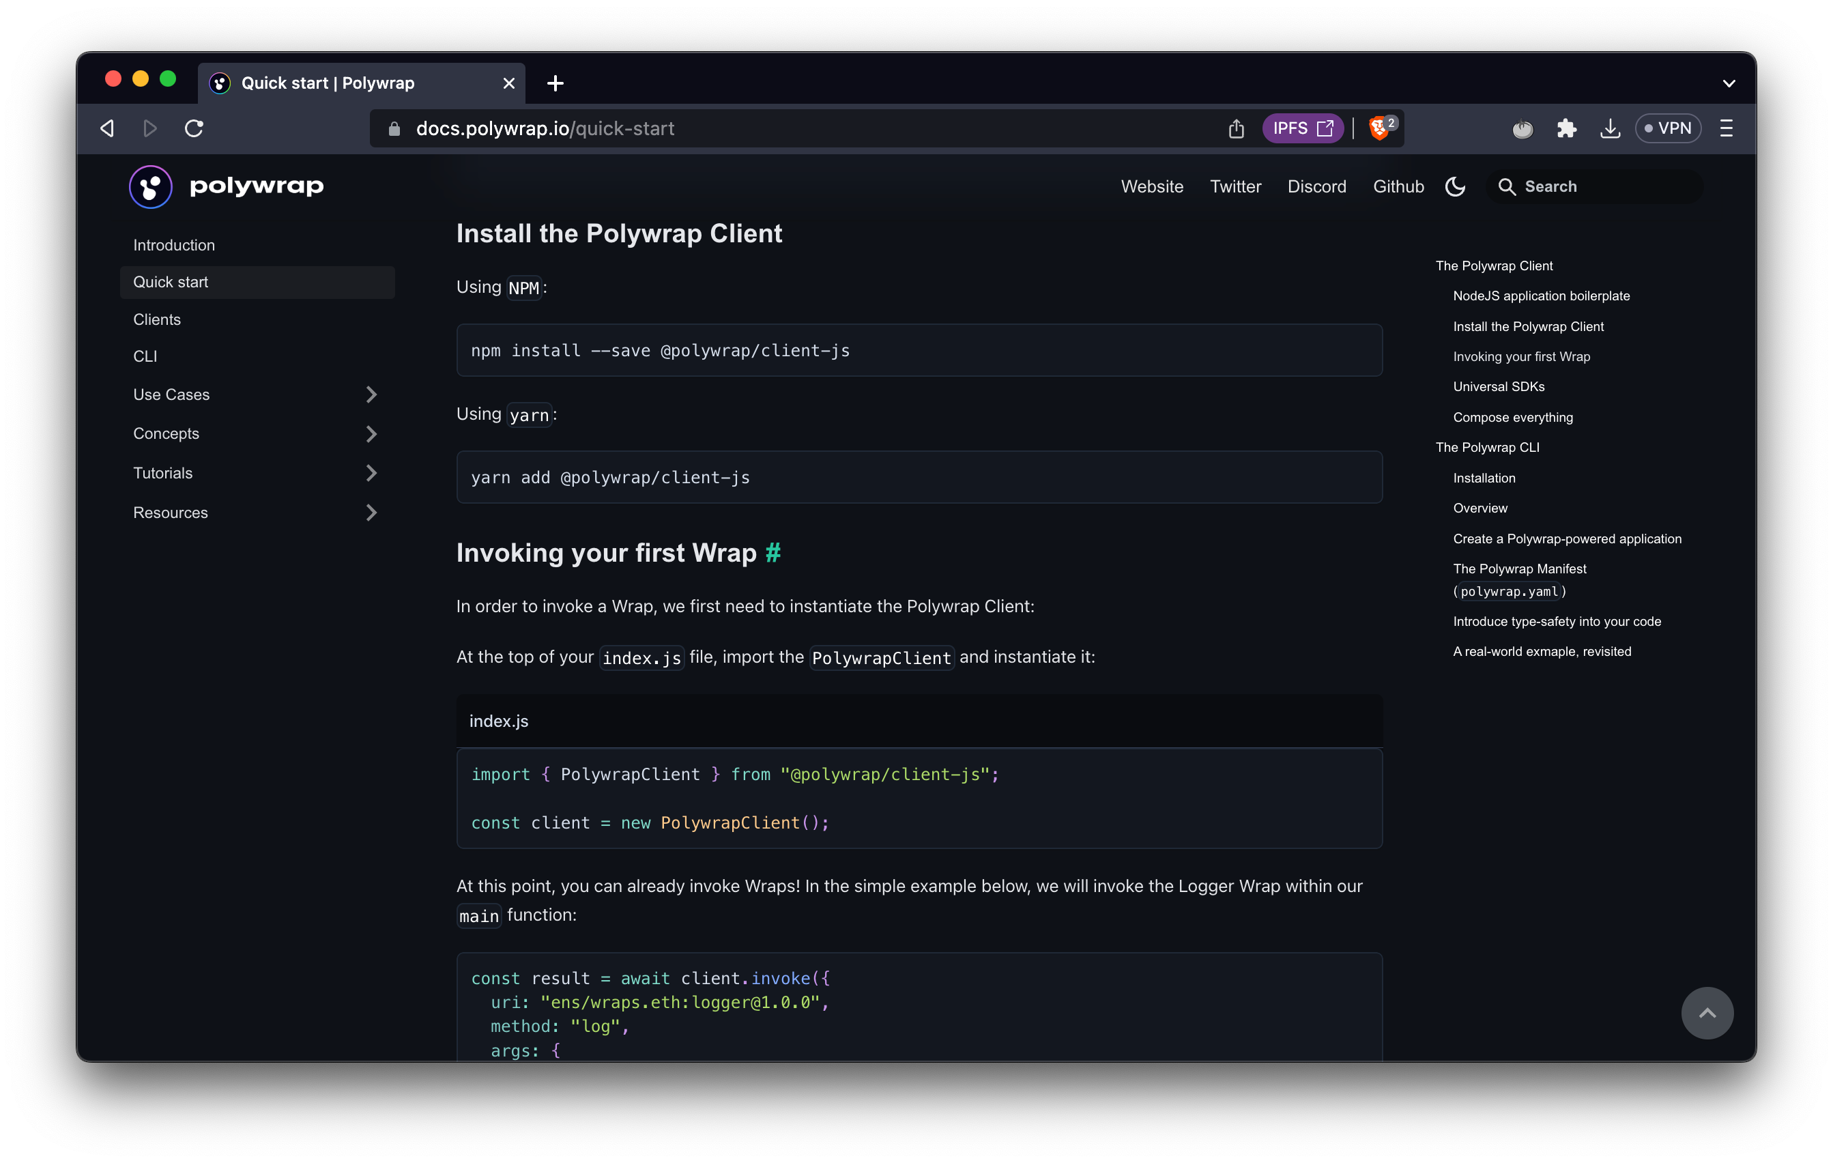Screen dimensions: 1833x1163
Task: Click the Install the Polywrap Client heading
Action: 619,233
